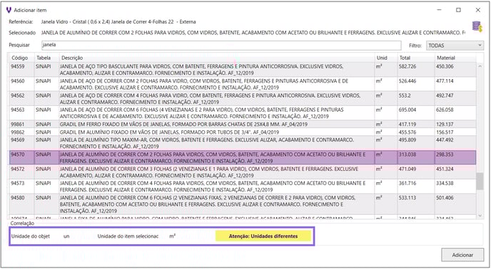Select row with code 94562

click(243, 99)
